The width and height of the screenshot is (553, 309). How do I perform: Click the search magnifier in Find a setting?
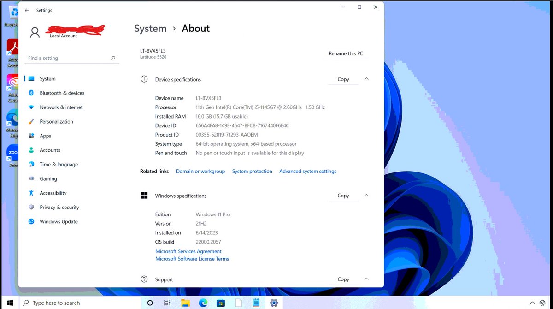coord(113,58)
